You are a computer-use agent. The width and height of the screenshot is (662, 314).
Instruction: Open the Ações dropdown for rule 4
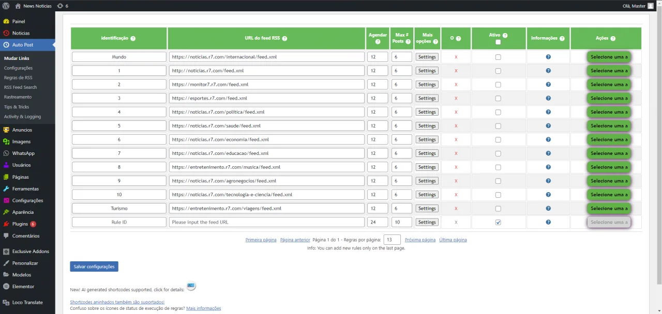coord(609,112)
